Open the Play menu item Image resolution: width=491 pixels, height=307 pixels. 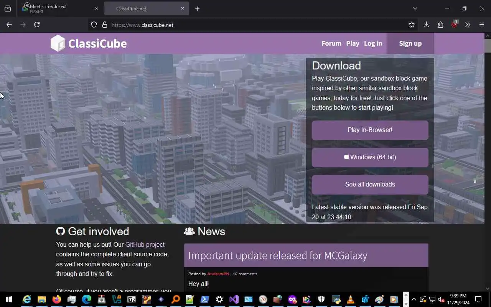353,43
